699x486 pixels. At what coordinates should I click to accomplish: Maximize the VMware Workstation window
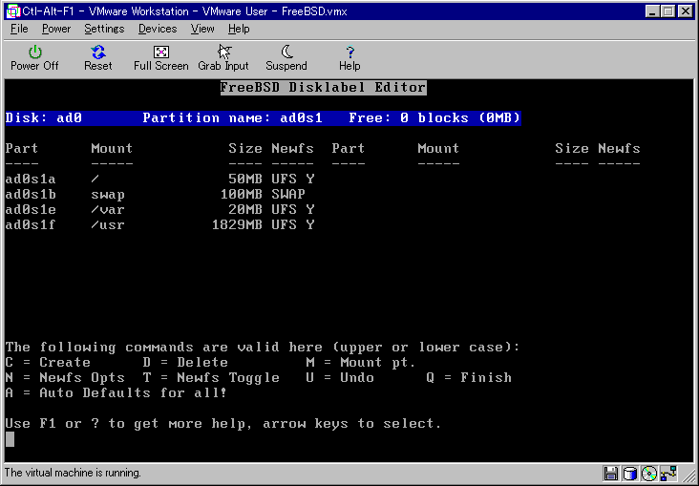click(x=668, y=11)
